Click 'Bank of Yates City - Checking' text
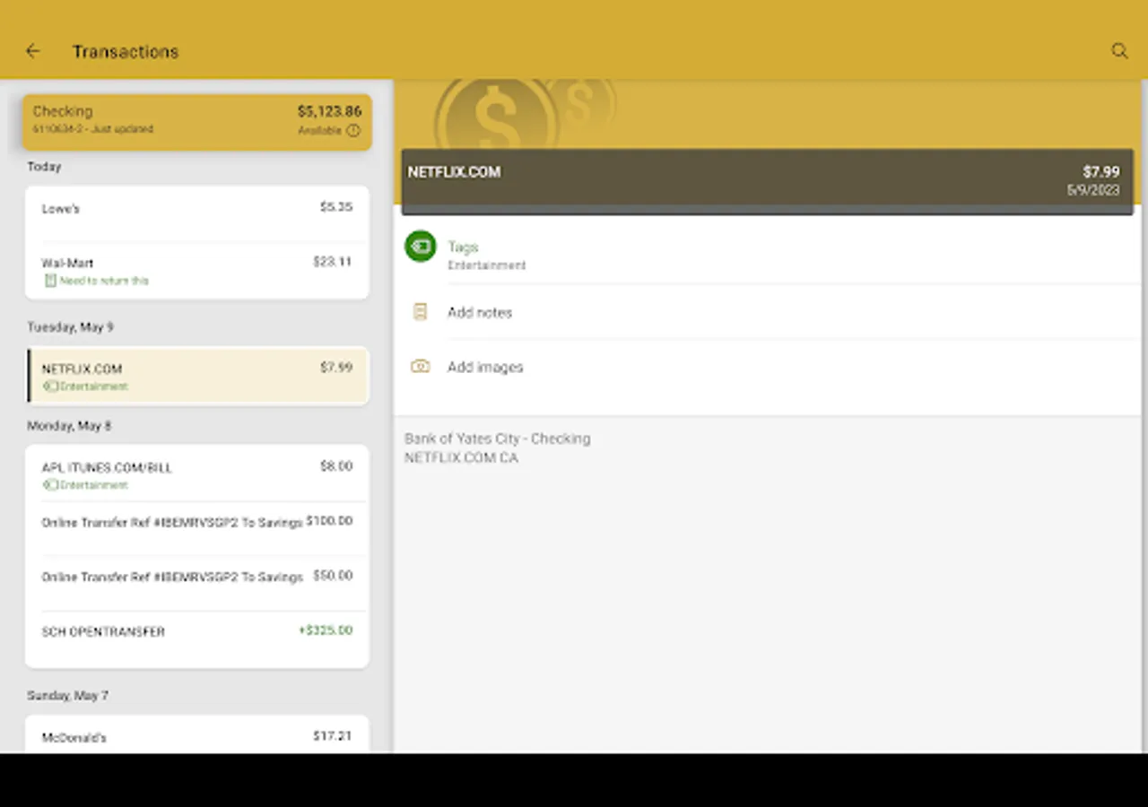The width and height of the screenshot is (1148, 807). [497, 438]
